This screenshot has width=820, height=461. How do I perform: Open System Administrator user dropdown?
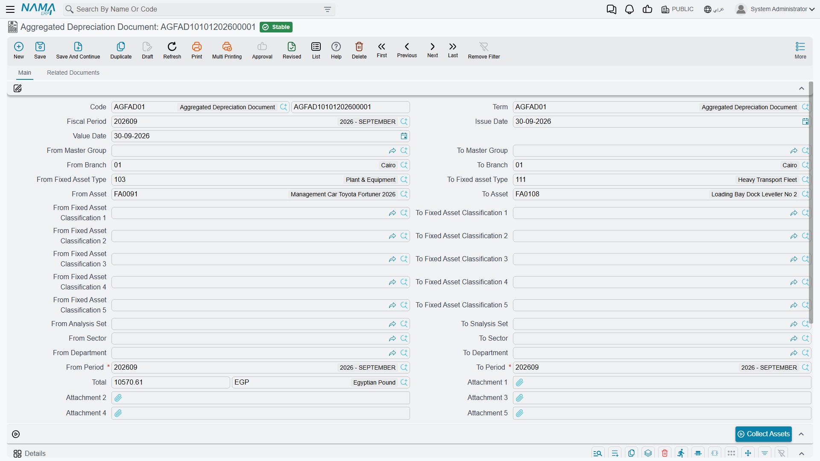click(776, 9)
